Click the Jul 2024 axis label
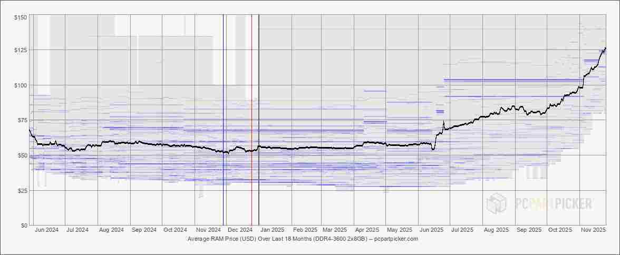The image size is (620, 255). pos(77,230)
